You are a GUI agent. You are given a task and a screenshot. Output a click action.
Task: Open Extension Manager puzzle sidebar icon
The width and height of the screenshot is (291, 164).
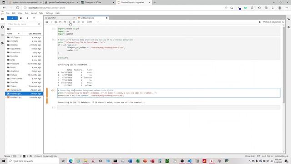pyautogui.click(x=2, y=43)
